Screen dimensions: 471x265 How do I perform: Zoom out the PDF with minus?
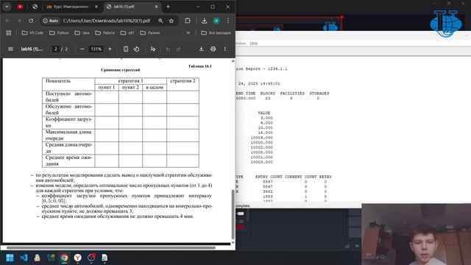click(x=82, y=49)
